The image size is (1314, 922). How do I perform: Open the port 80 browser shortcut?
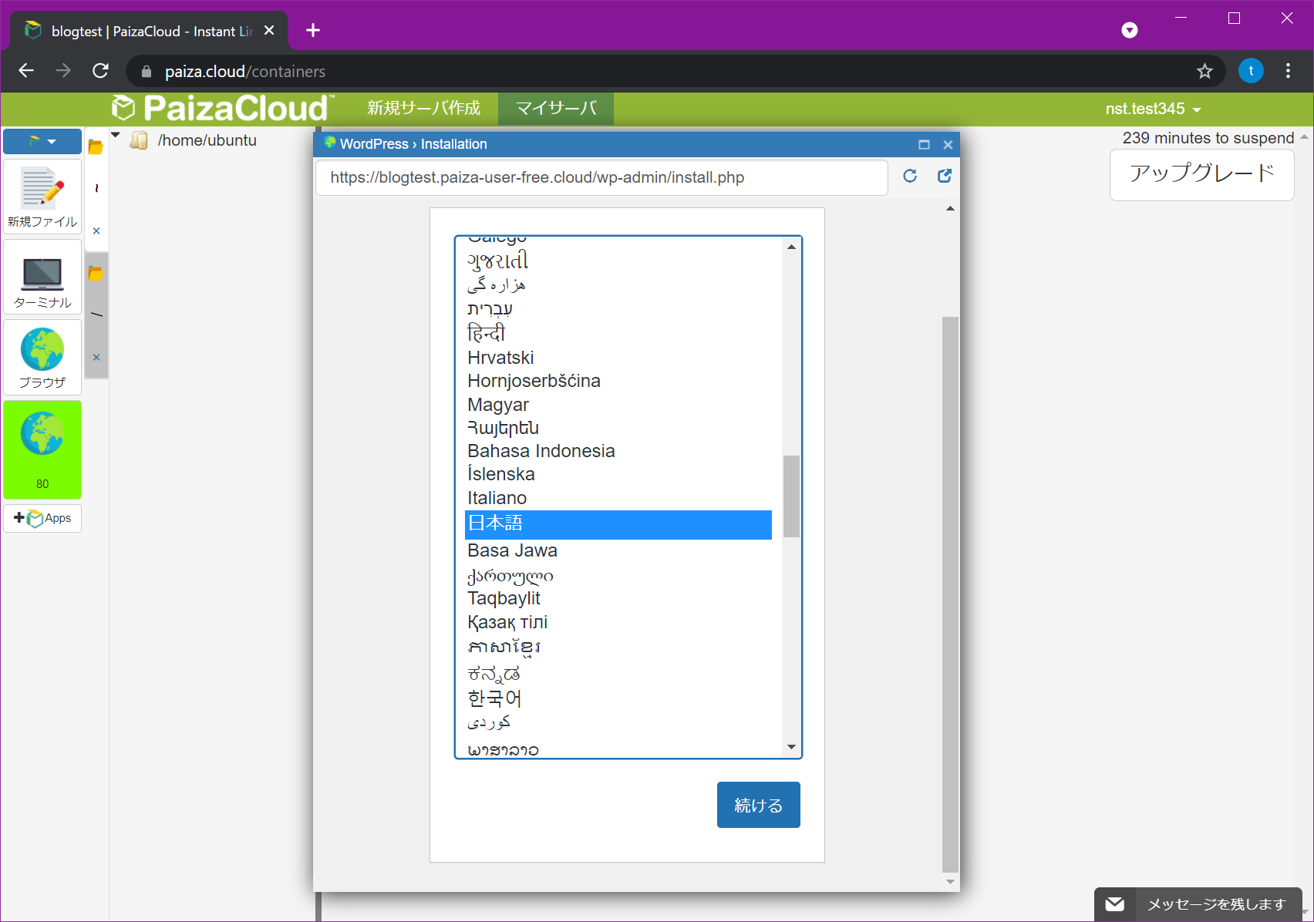(x=42, y=449)
